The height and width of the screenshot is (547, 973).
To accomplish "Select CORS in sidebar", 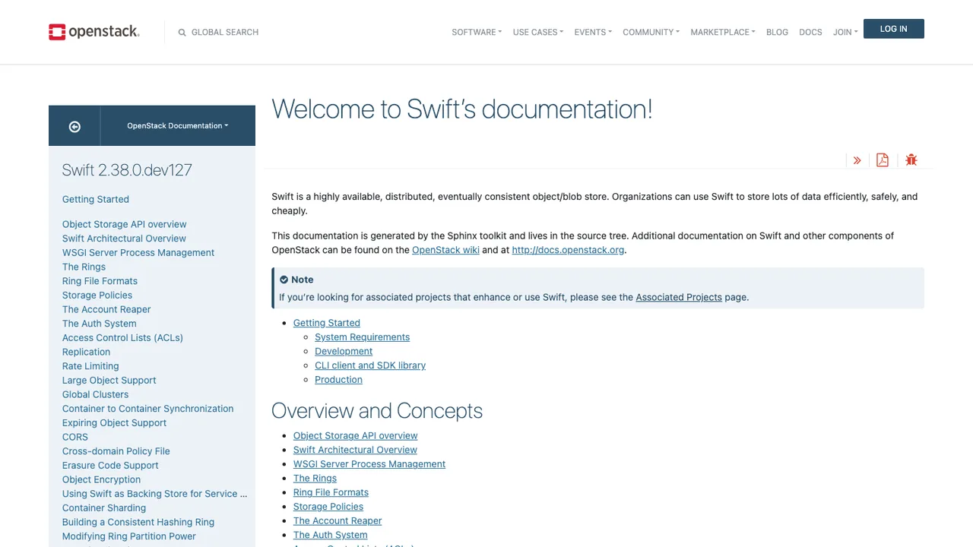I will point(75,438).
